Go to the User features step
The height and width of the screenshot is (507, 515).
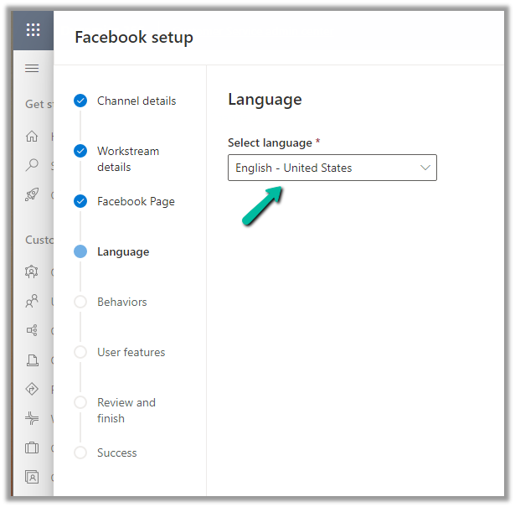pos(131,352)
